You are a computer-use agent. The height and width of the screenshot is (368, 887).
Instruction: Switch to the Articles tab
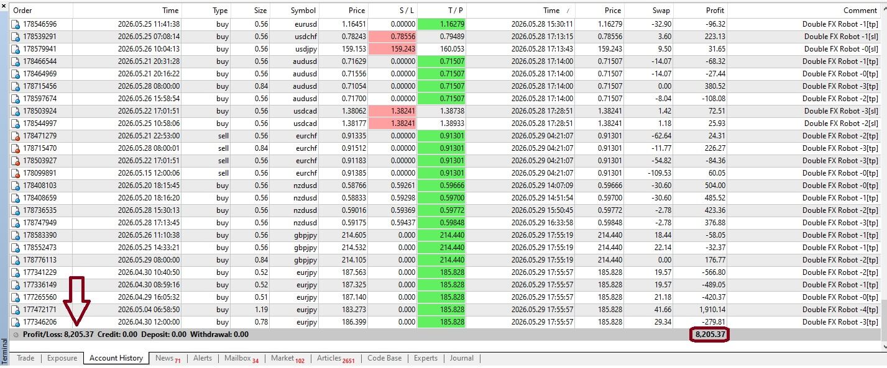[x=336, y=358]
